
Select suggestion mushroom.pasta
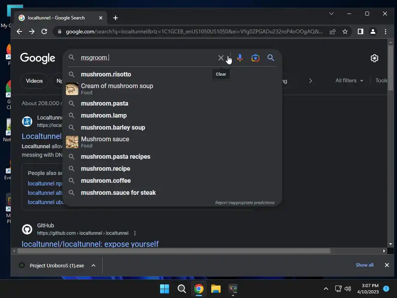[x=172, y=103]
